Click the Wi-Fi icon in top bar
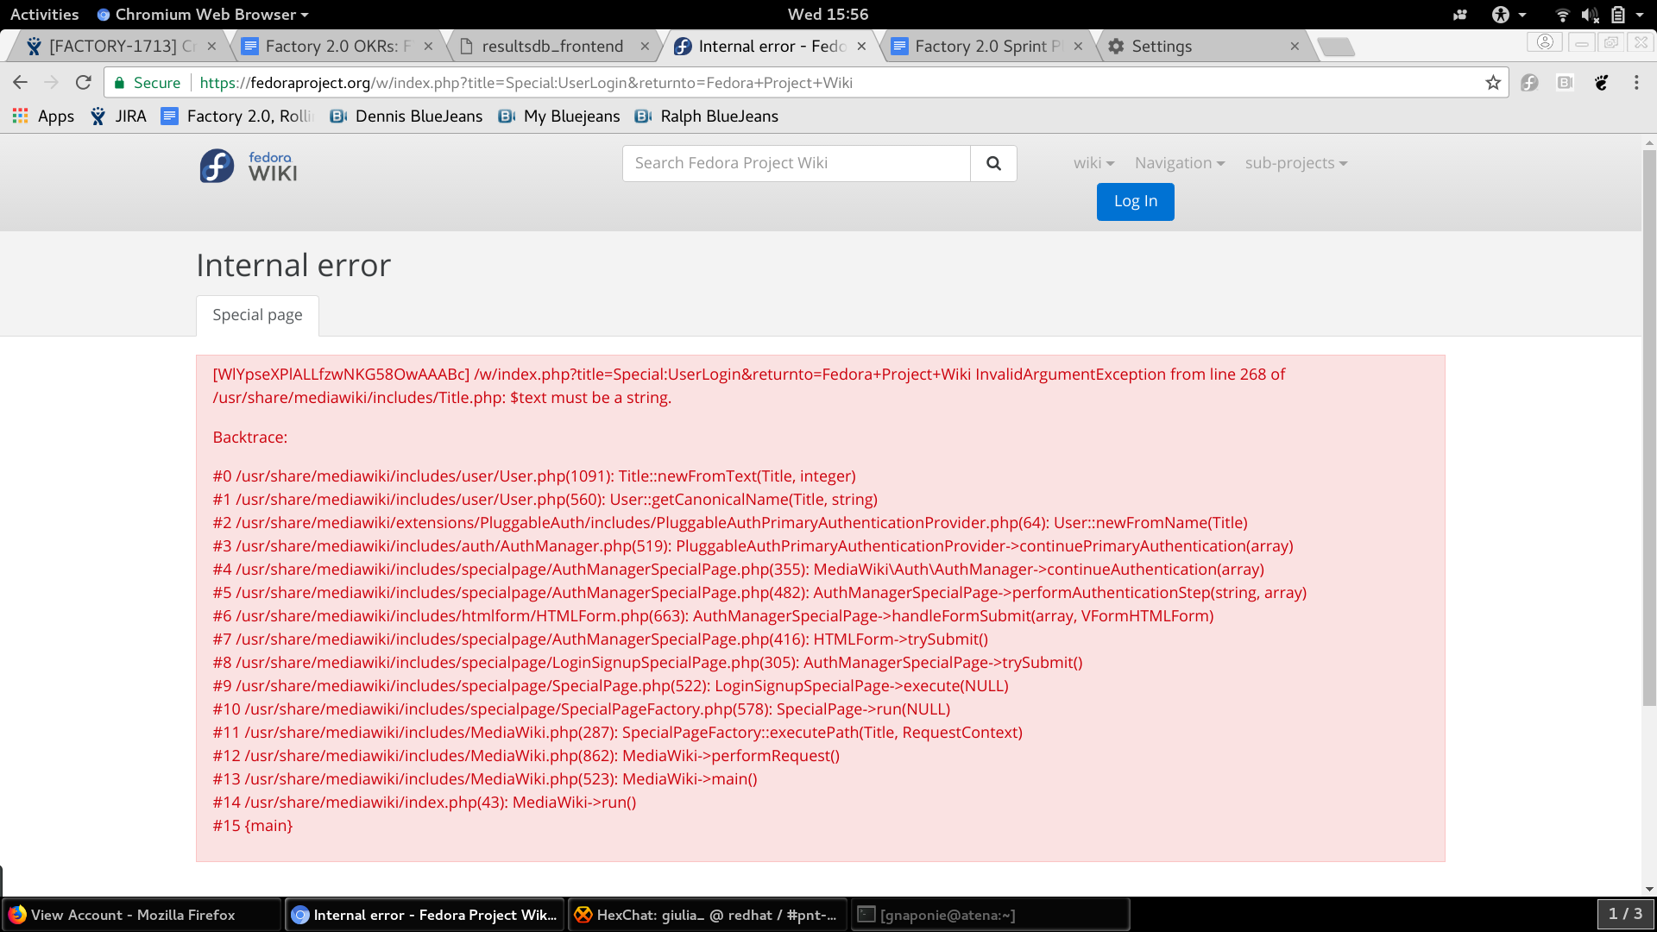The height and width of the screenshot is (932, 1657). [1562, 15]
